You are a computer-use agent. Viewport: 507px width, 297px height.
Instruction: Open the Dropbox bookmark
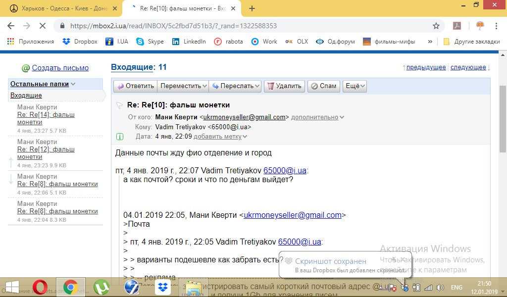coord(80,42)
